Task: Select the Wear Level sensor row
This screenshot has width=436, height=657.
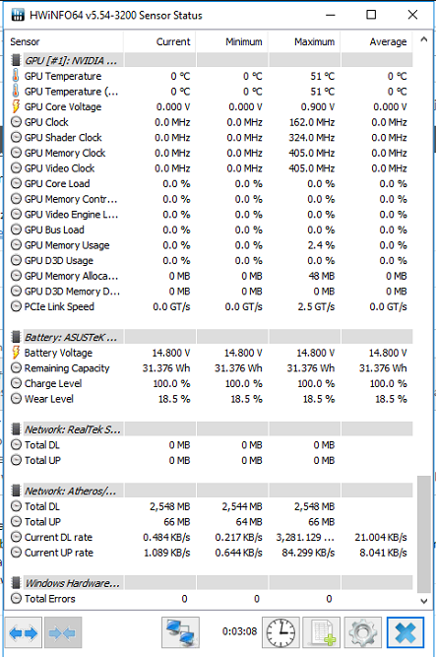Action: [x=210, y=399]
